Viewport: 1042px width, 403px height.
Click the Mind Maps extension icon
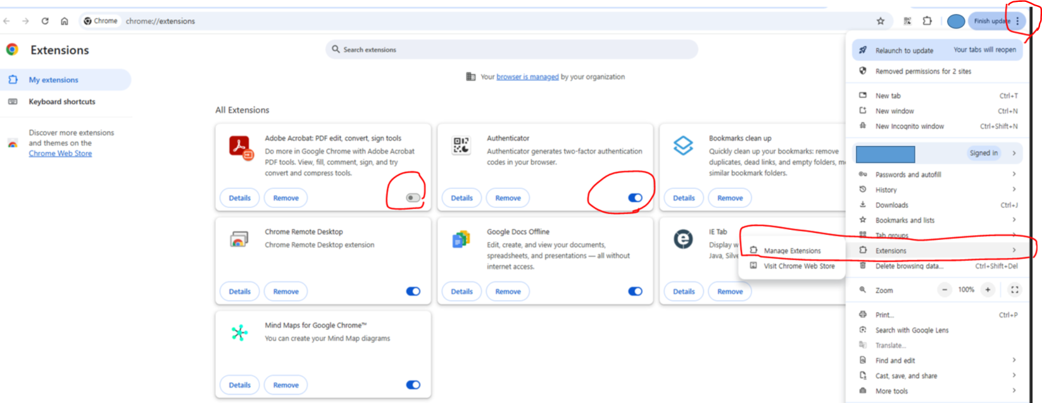click(x=239, y=333)
